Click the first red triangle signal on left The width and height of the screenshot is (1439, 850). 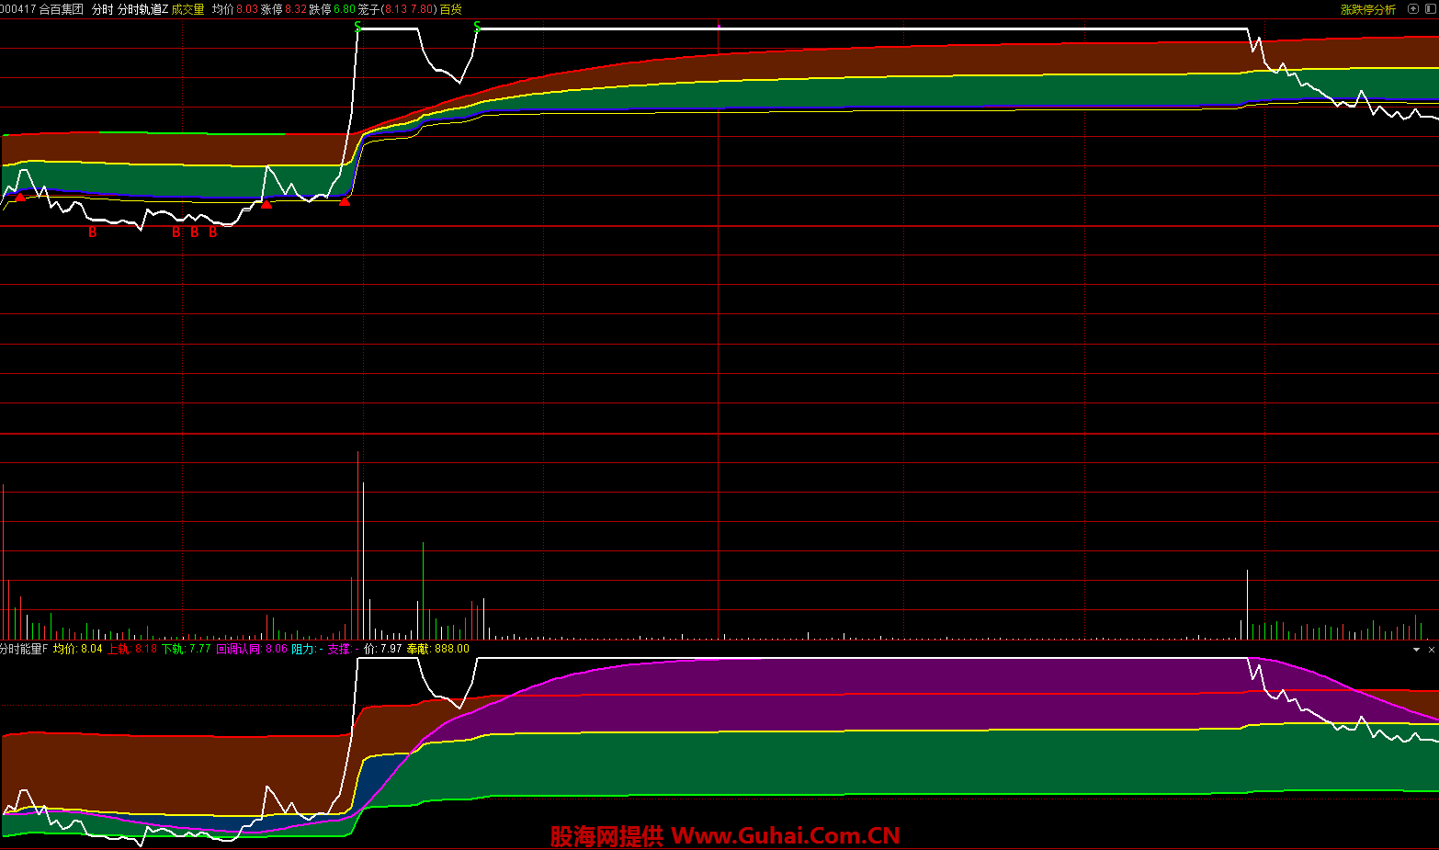coord(20,197)
